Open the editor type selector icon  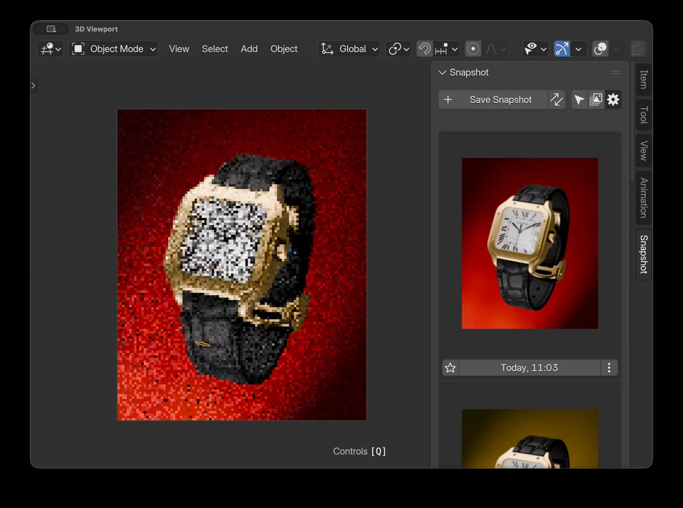50,49
